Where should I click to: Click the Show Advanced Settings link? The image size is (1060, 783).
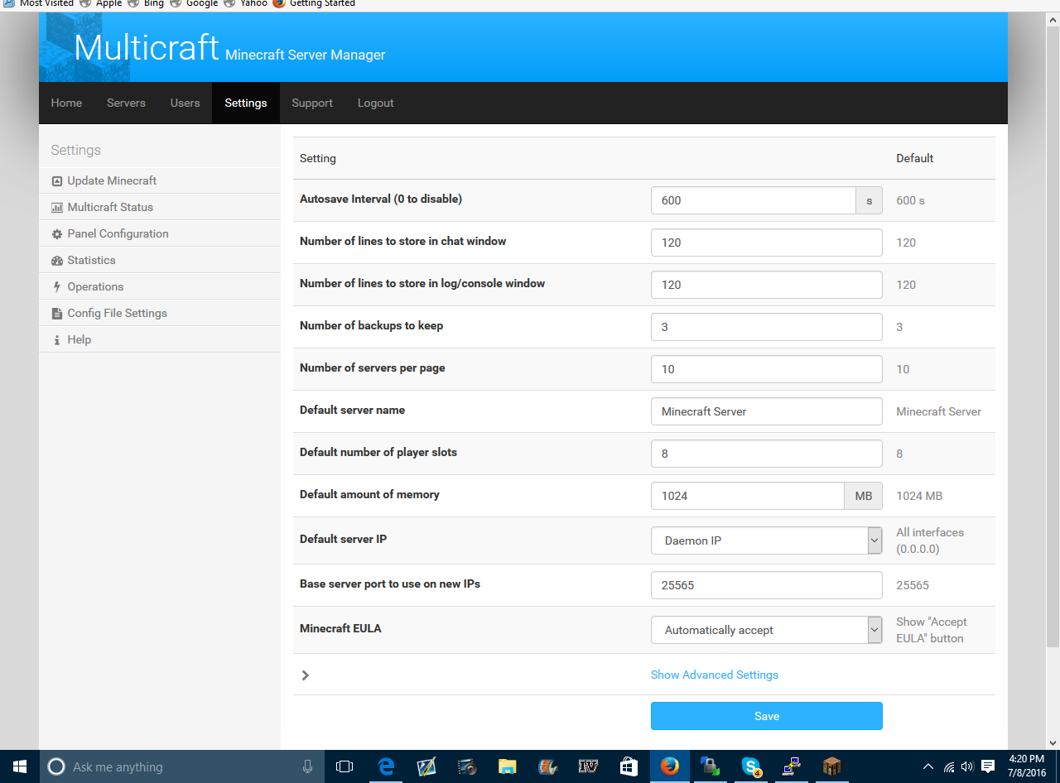click(714, 675)
